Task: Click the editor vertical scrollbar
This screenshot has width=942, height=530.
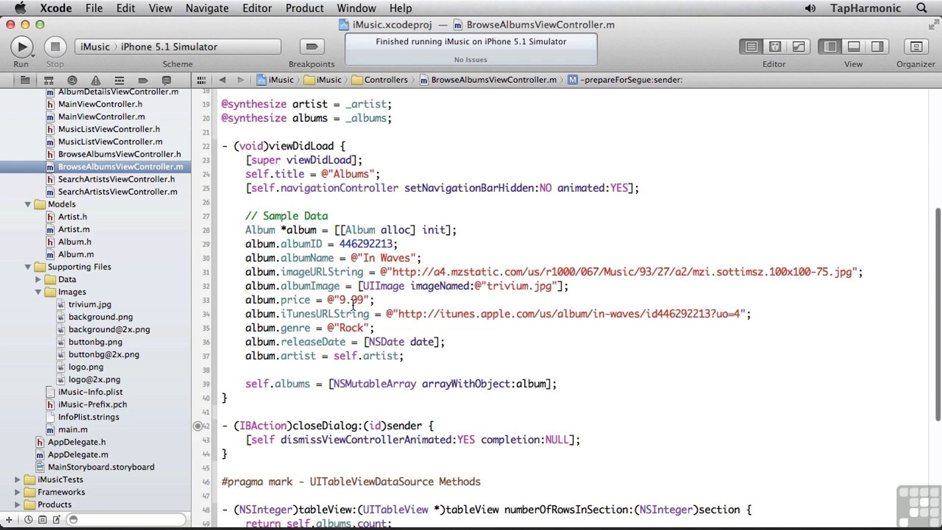Action: pyautogui.click(x=938, y=314)
